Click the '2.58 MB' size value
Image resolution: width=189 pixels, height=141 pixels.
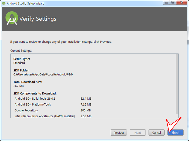pos(86,116)
